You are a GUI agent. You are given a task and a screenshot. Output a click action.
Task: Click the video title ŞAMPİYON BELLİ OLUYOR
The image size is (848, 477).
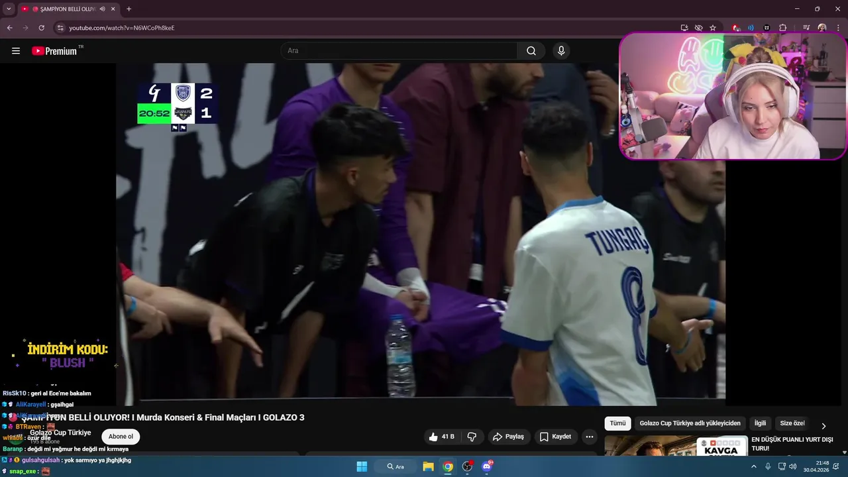coord(163,417)
